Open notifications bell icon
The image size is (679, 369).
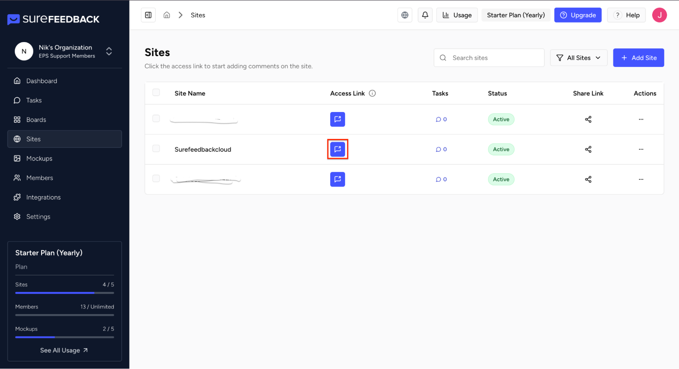coord(425,15)
